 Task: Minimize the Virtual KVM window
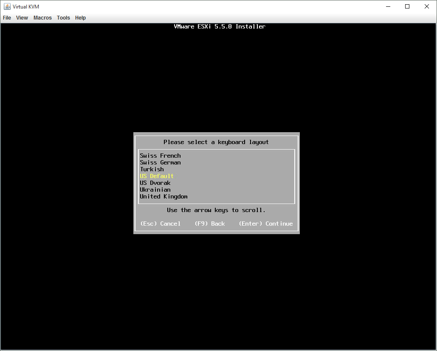[x=388, y=6]
